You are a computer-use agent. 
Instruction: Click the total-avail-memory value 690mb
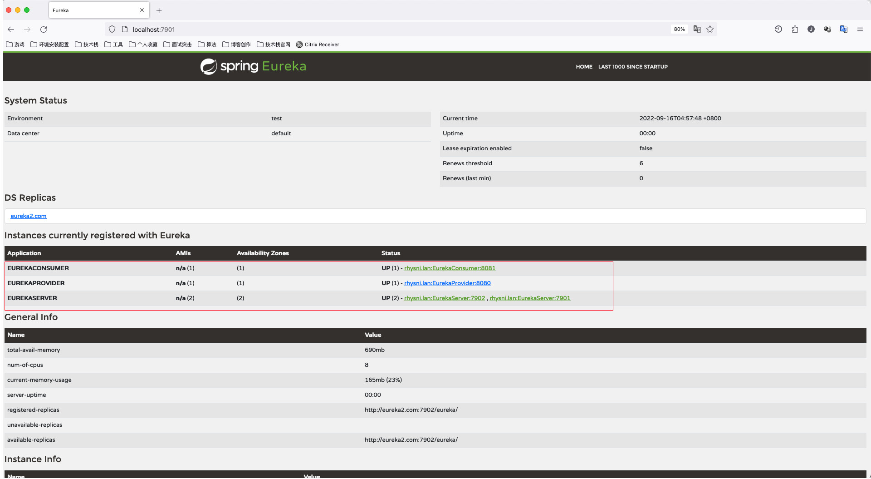(x=374, y=350)
